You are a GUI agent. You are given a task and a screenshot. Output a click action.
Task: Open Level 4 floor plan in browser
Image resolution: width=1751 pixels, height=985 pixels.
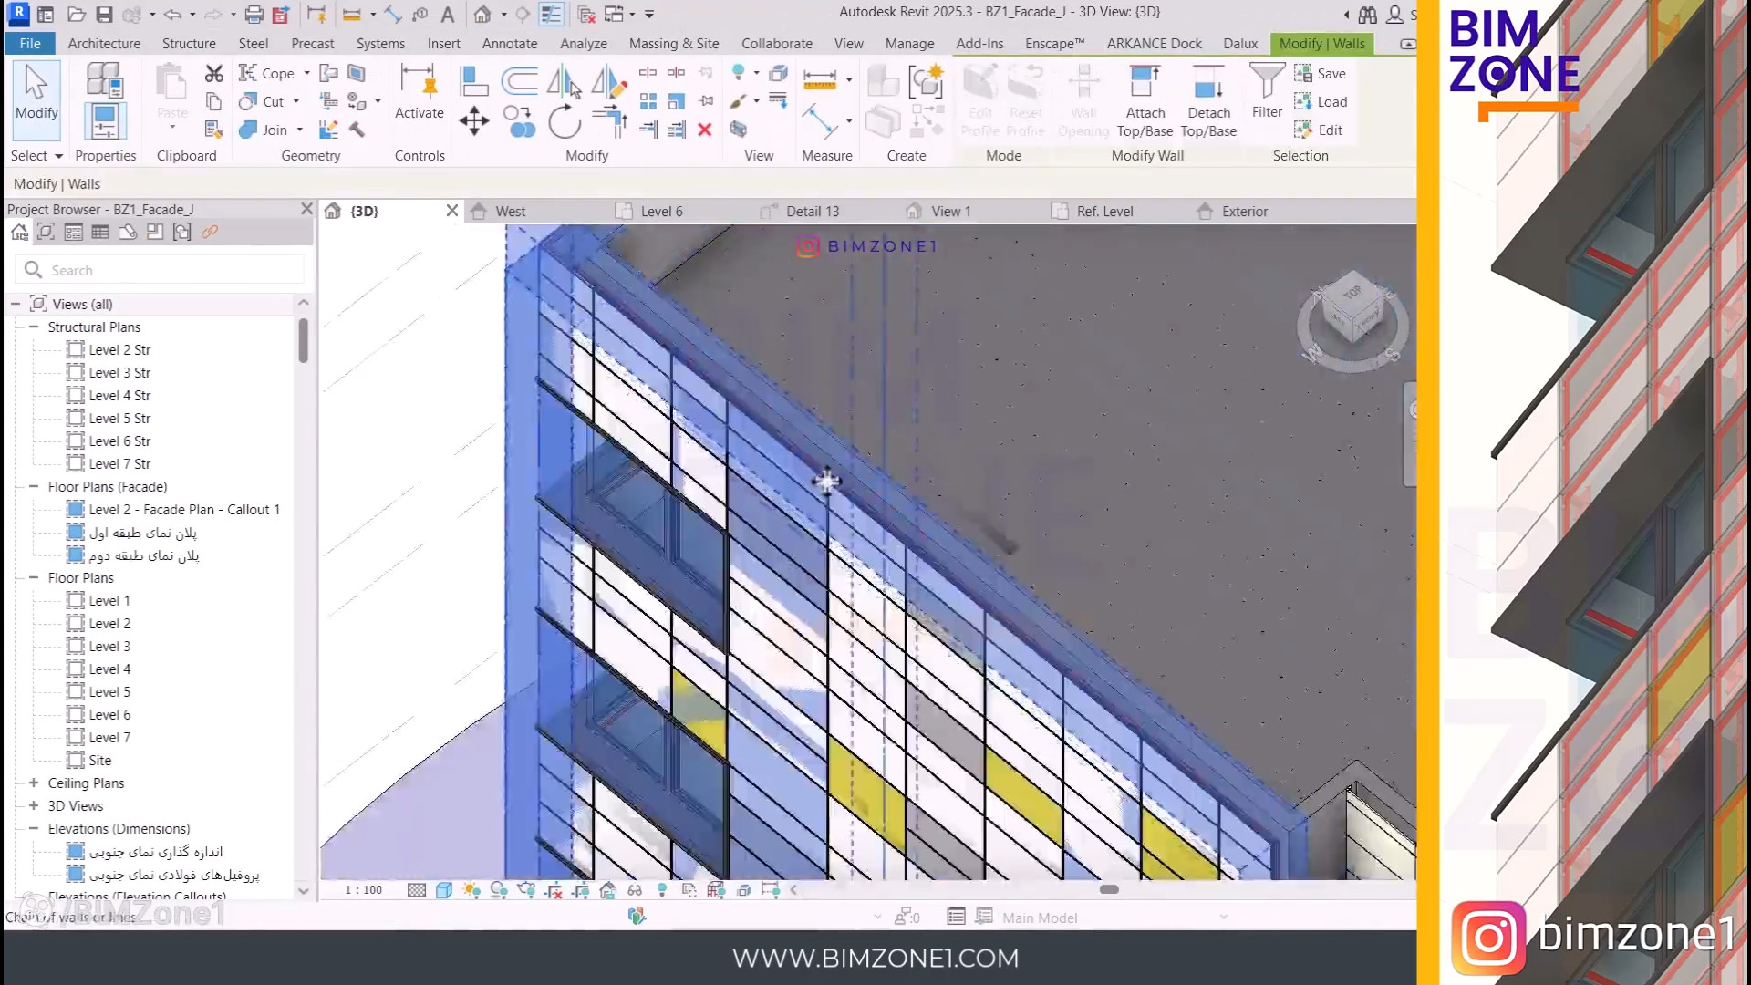(109, 669)
